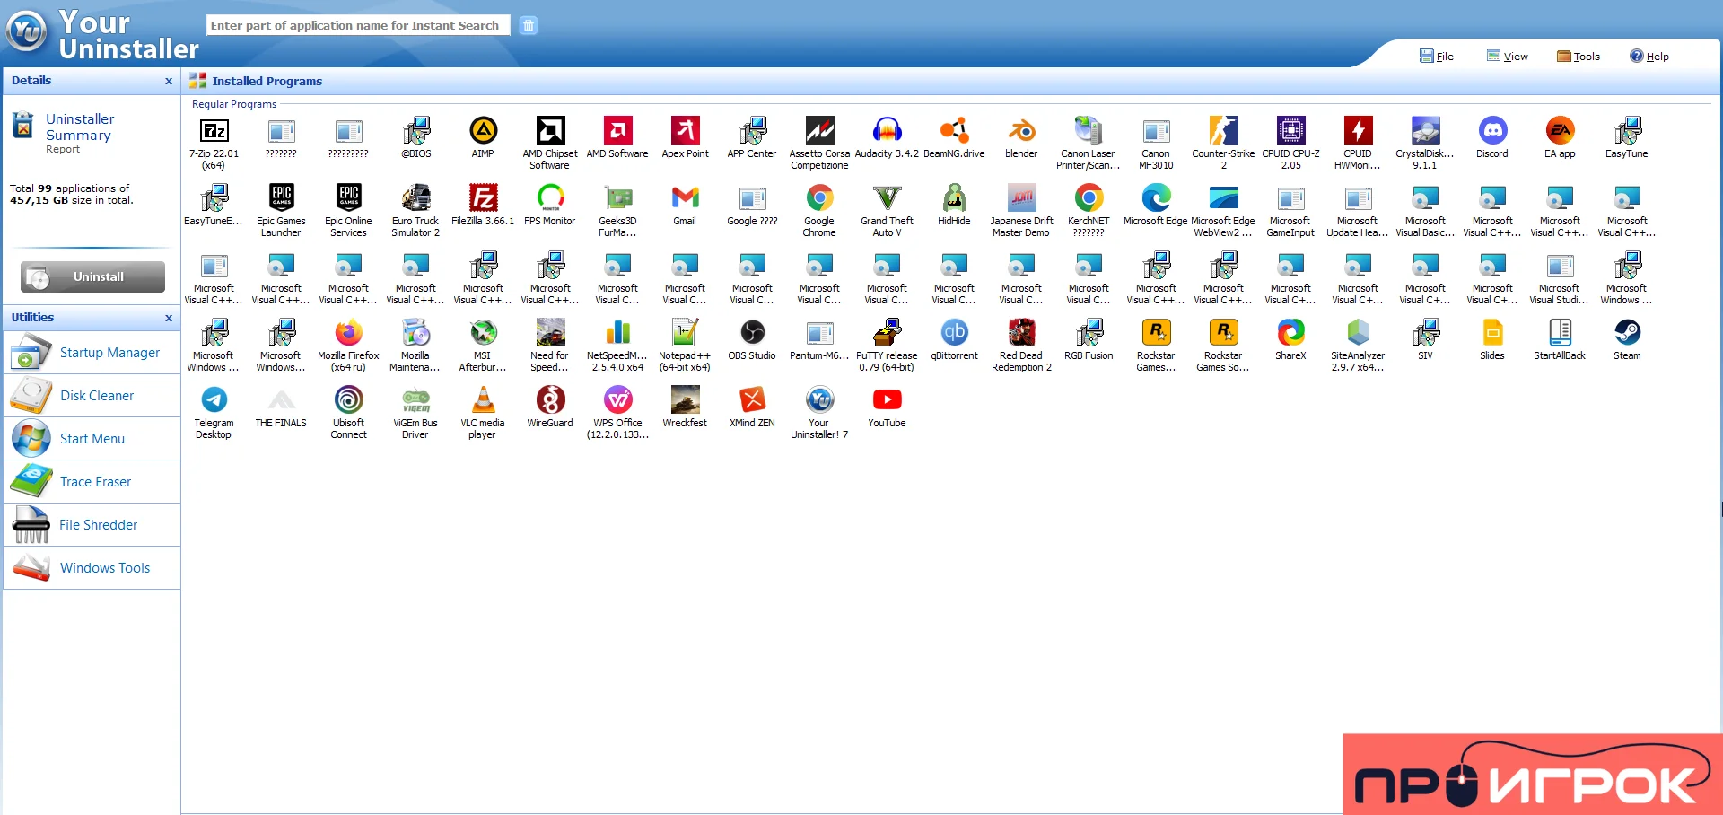Select the CPUID CPU-Z 2.05 icon
The image size is (1723, 815).
1290,131
